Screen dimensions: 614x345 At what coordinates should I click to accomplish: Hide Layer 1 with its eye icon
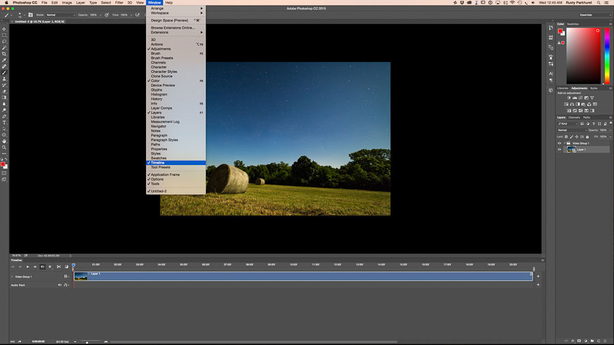coord(559,149)
